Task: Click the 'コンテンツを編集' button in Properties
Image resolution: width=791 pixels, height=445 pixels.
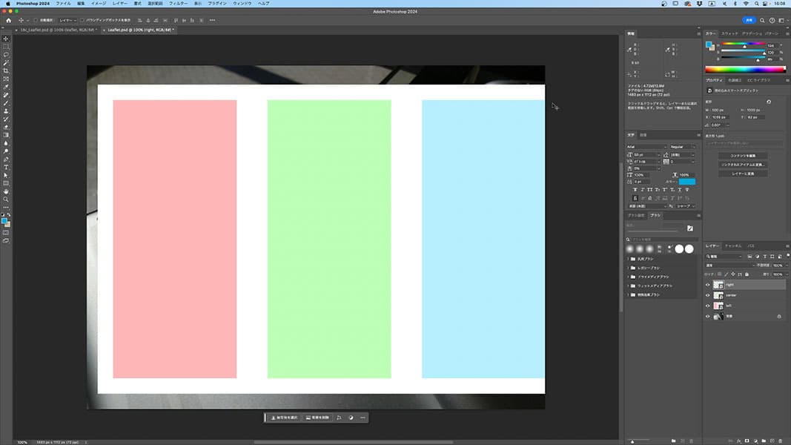Action: (742, 155)
